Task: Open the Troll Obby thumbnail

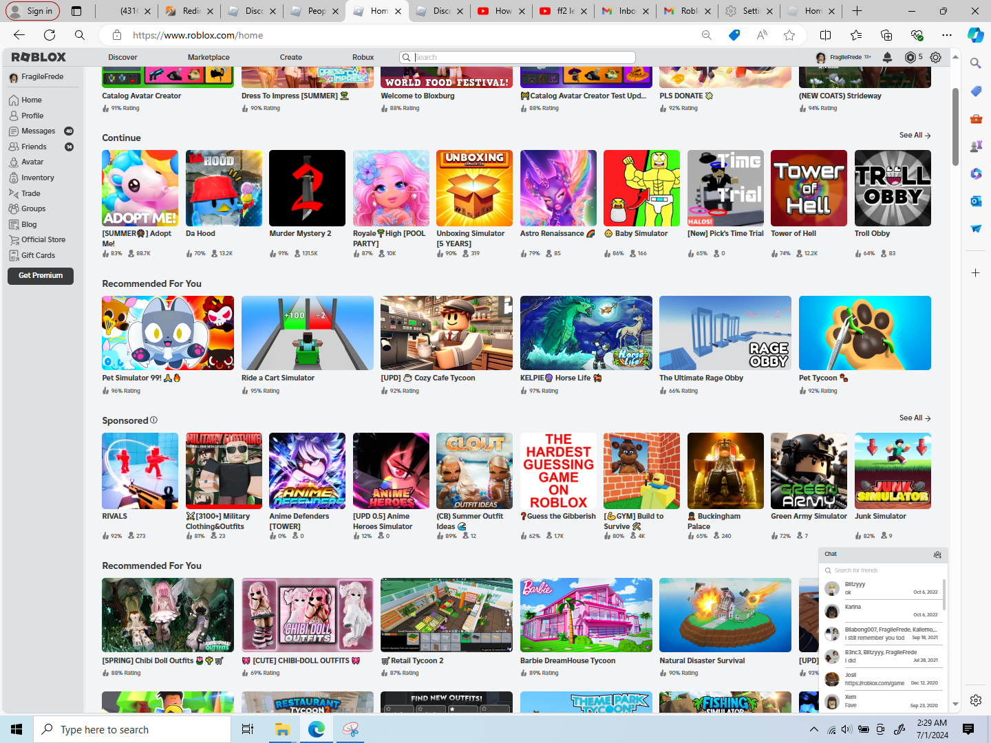Action: click(x=893, y=188)
